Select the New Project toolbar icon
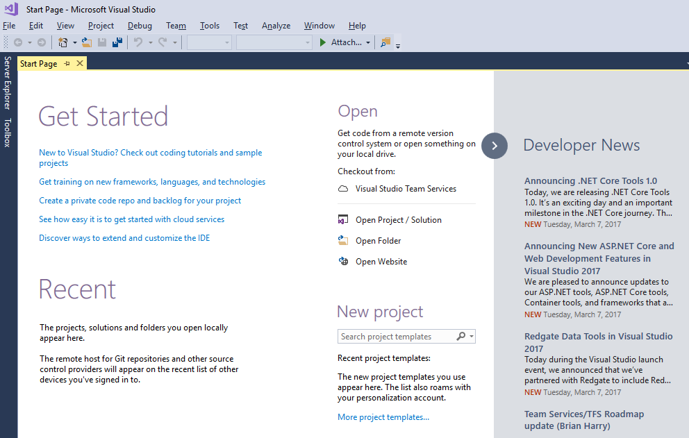 click(63, 42)
